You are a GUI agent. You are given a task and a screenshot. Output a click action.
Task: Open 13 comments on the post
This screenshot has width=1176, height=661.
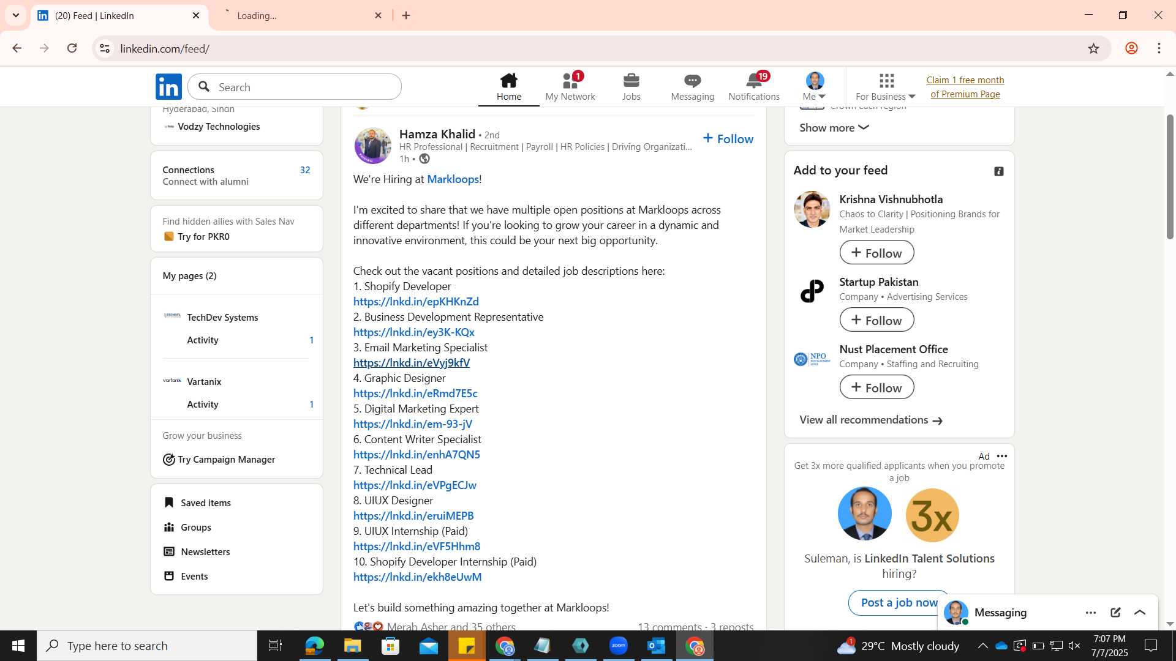[x=669, y=626]
